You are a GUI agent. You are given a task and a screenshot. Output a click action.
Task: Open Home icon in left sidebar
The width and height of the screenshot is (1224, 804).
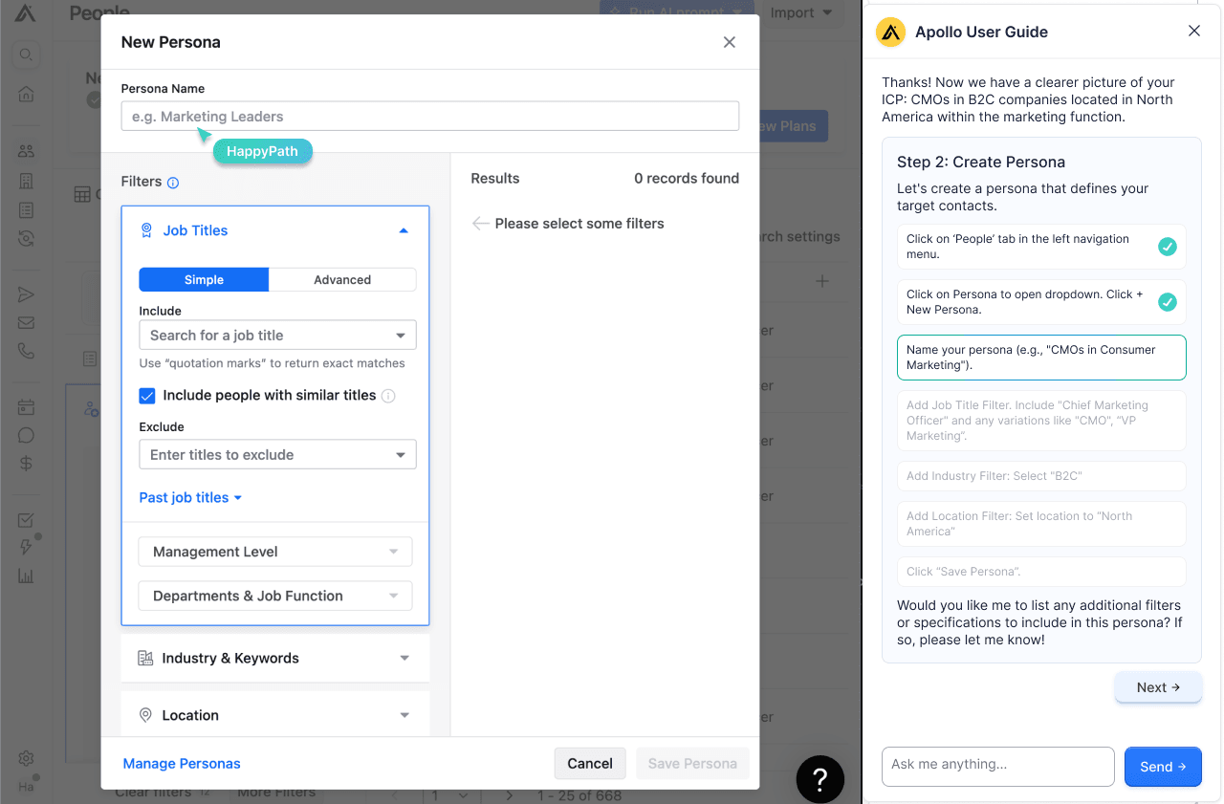[27, 94]
